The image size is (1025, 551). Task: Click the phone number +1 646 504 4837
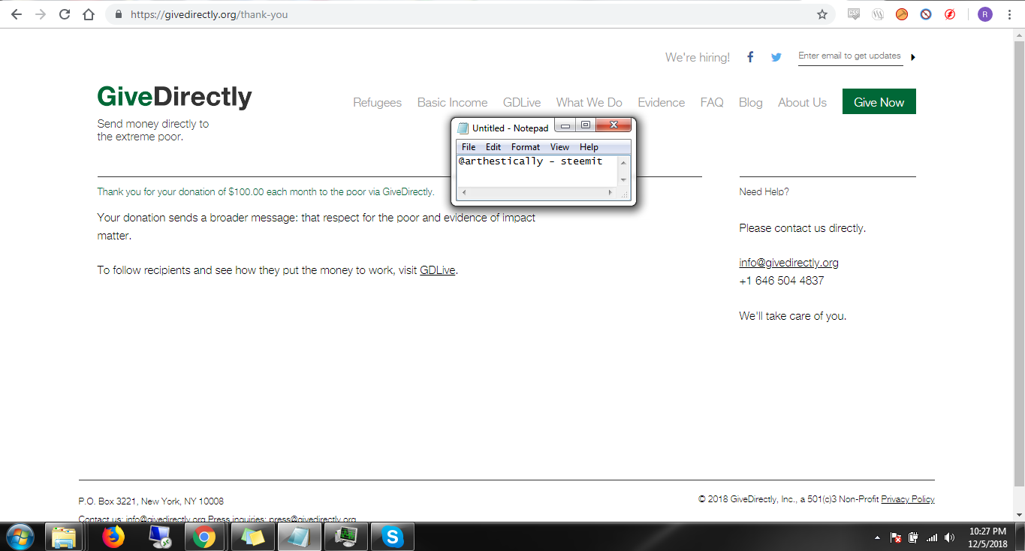coord(781,281)
